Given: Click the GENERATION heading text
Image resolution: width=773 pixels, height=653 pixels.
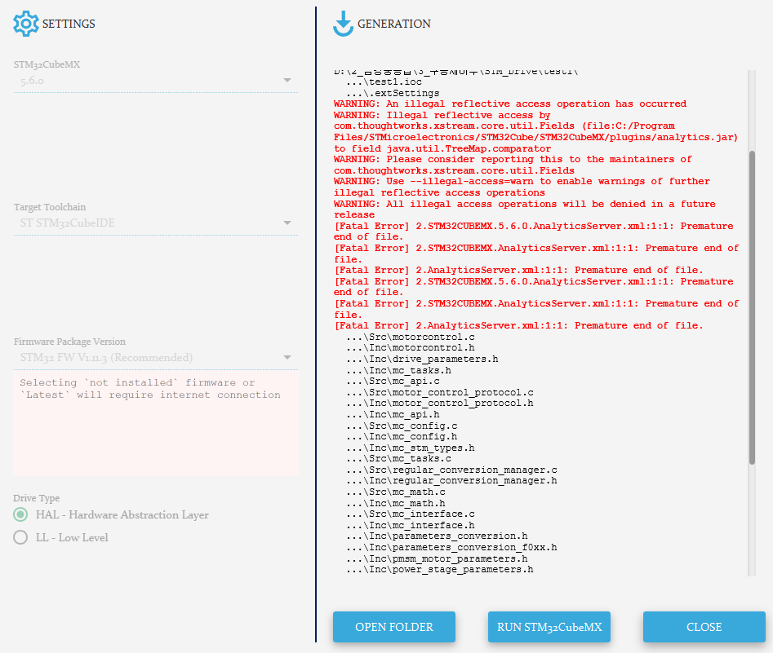Looking at the screenshot, I should 394,24.
